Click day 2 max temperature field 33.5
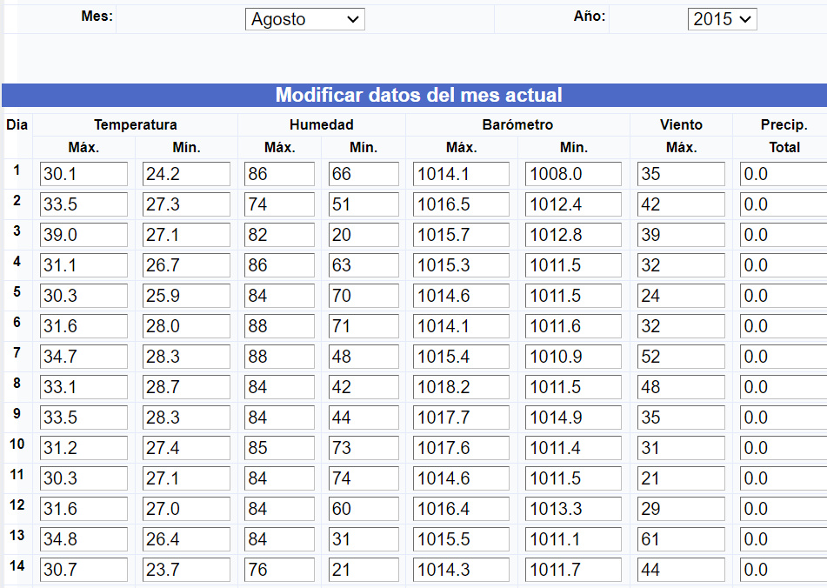827x588 pixels. point(83,204)
